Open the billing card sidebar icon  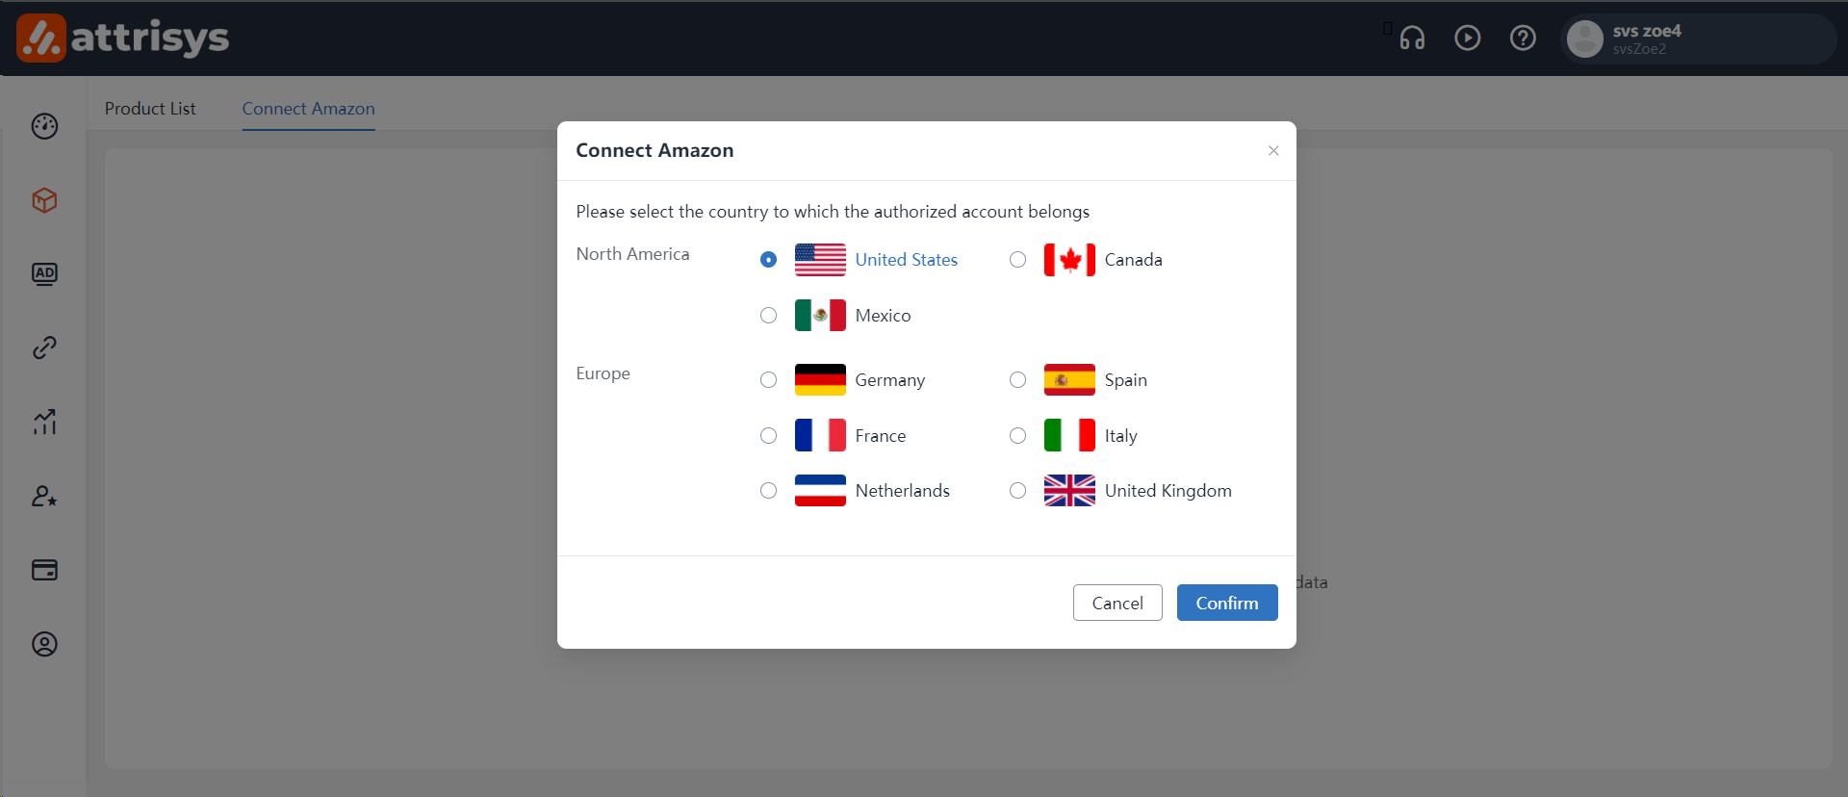[x=44, y=570]
